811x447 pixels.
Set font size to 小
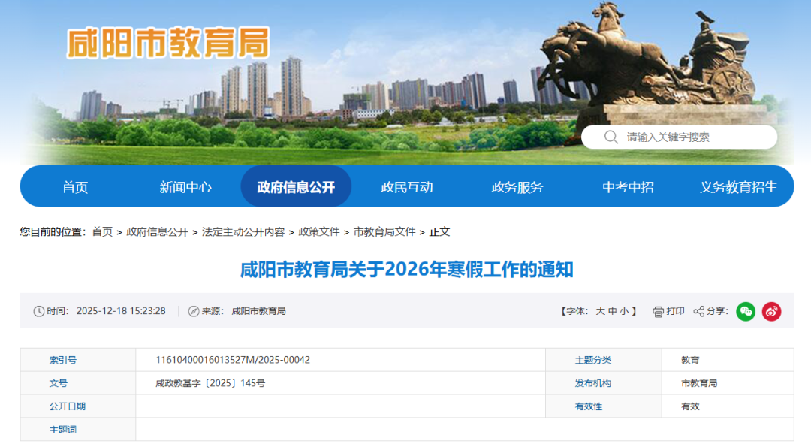pyautogui.click(x=624, y=311)
